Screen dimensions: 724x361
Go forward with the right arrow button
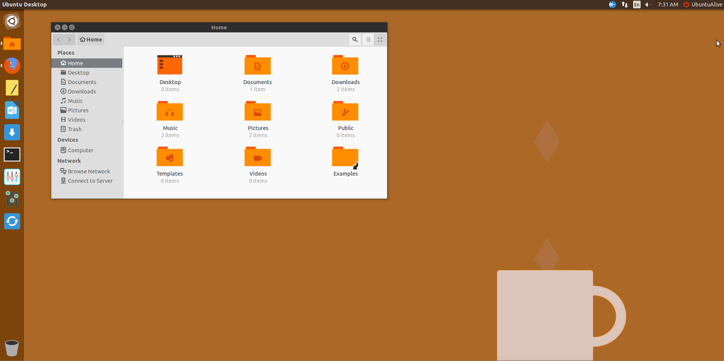(x=70, y=40)
